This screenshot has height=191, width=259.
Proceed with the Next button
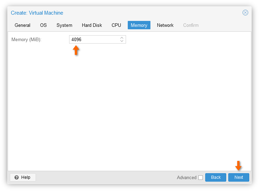[239, 177]
